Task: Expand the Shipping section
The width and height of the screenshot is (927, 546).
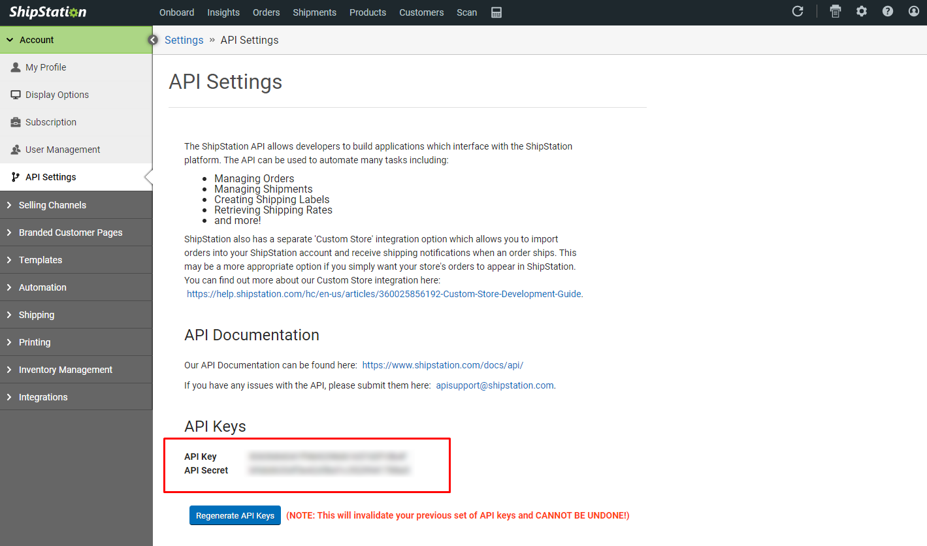Action: [37, 315]
